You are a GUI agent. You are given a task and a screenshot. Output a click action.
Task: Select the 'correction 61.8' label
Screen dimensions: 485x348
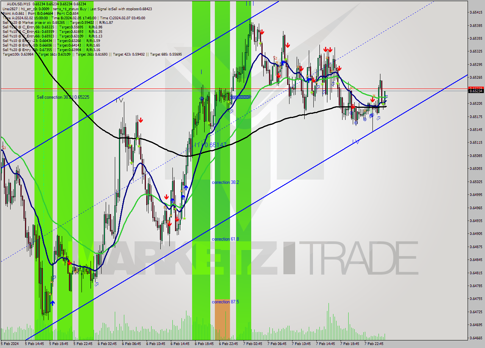tap(225, 239)
